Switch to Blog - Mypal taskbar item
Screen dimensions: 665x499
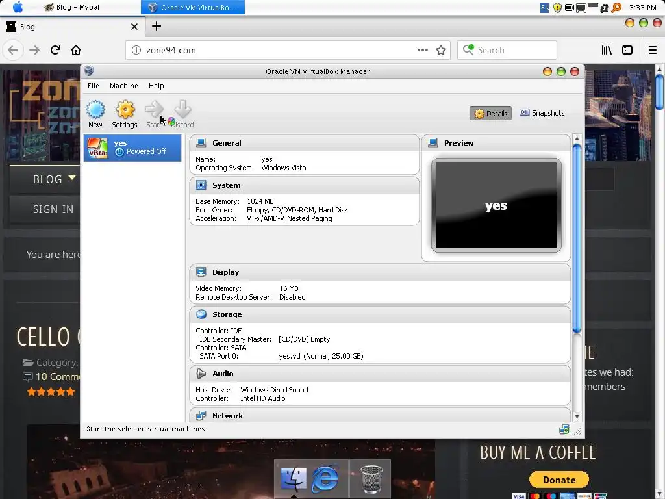pyautogui.click(x=71, y=7)
